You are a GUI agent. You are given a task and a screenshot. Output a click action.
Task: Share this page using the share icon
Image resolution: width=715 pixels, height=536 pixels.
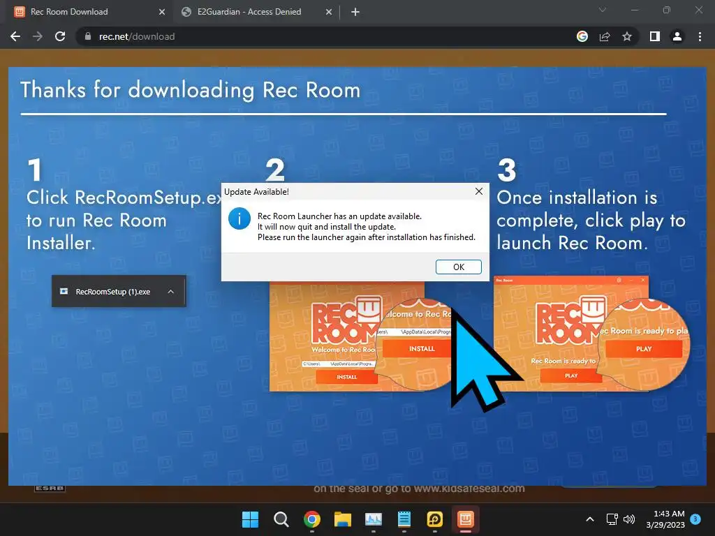(x=605, y=36)
